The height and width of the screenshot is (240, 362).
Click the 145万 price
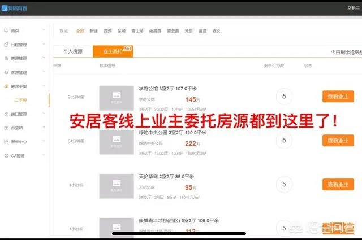[x=192, y=99]
